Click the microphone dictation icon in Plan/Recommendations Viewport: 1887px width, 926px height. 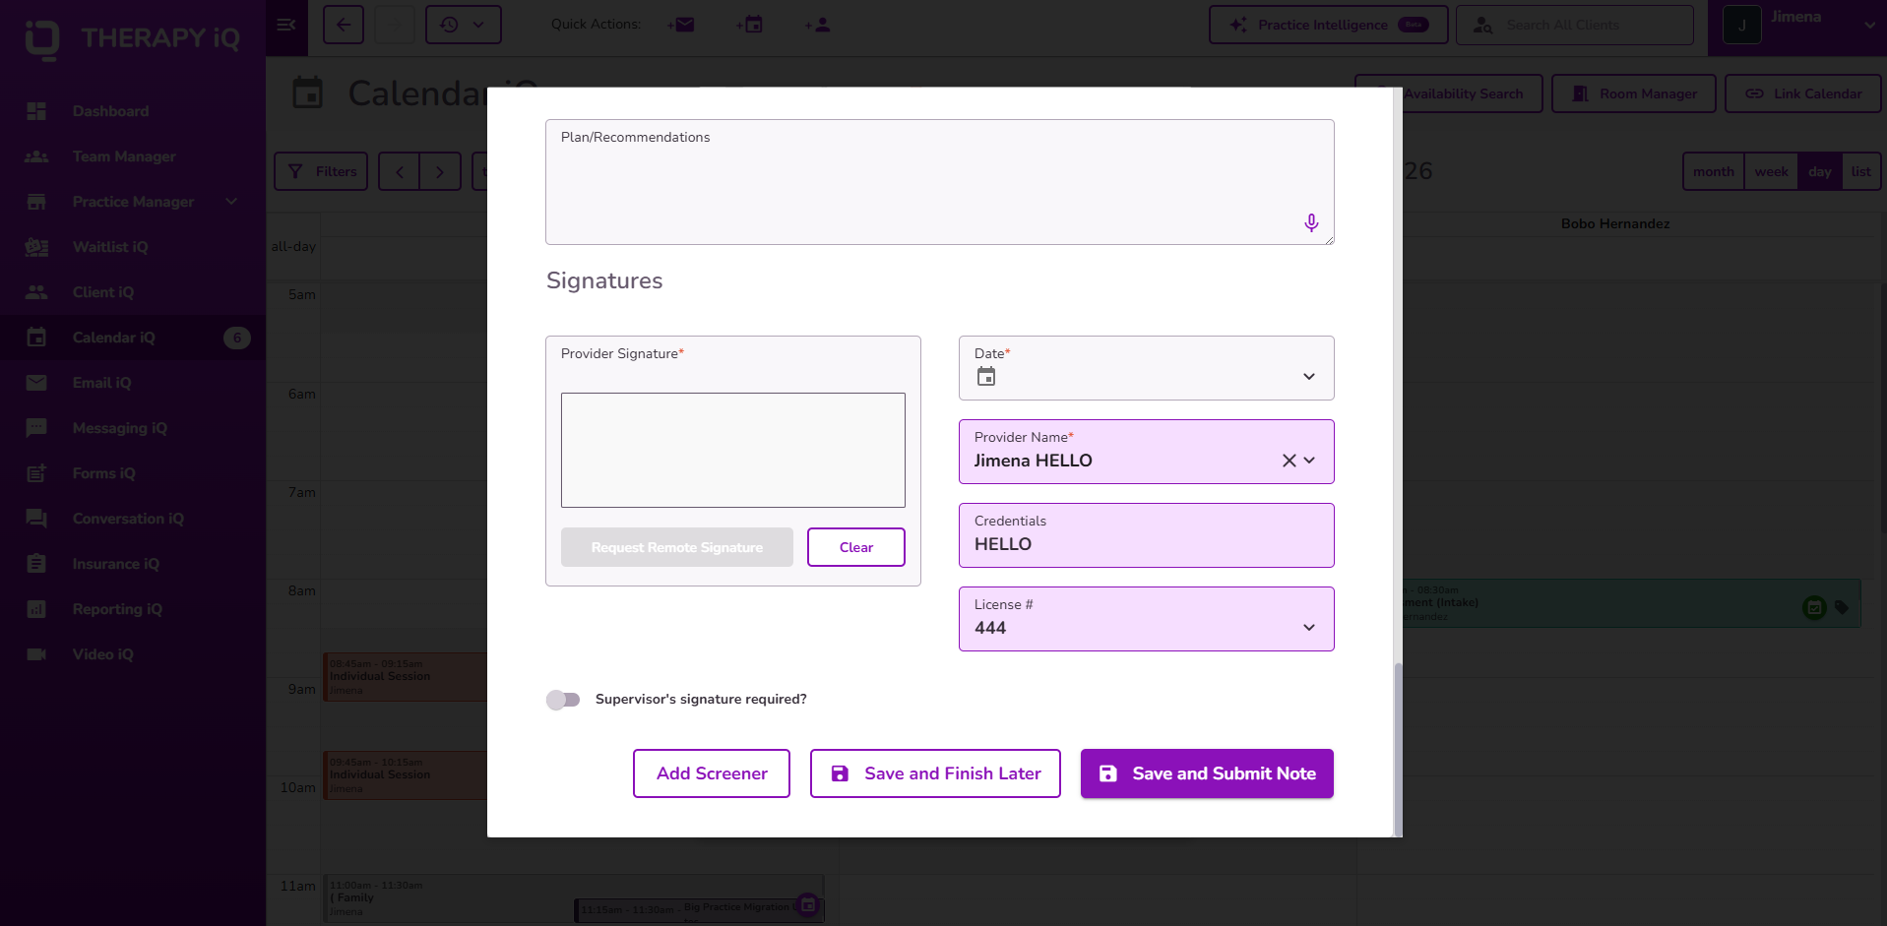pos(1311,223)
